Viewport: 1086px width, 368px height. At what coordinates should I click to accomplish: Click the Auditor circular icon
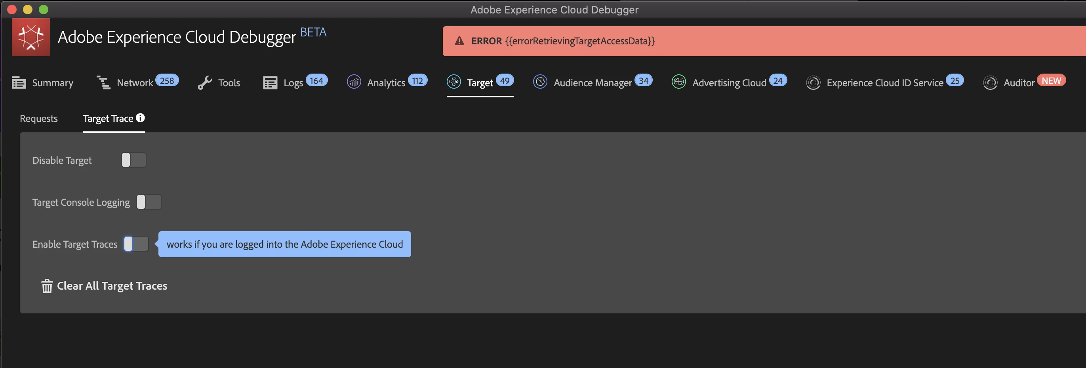990,83
